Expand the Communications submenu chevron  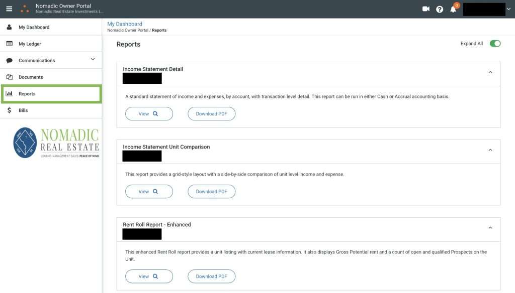(93, 60)
